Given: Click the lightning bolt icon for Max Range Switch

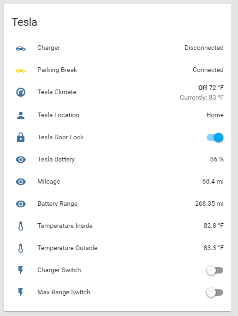Looking at the screenshot, I should (x=21, y=292).
